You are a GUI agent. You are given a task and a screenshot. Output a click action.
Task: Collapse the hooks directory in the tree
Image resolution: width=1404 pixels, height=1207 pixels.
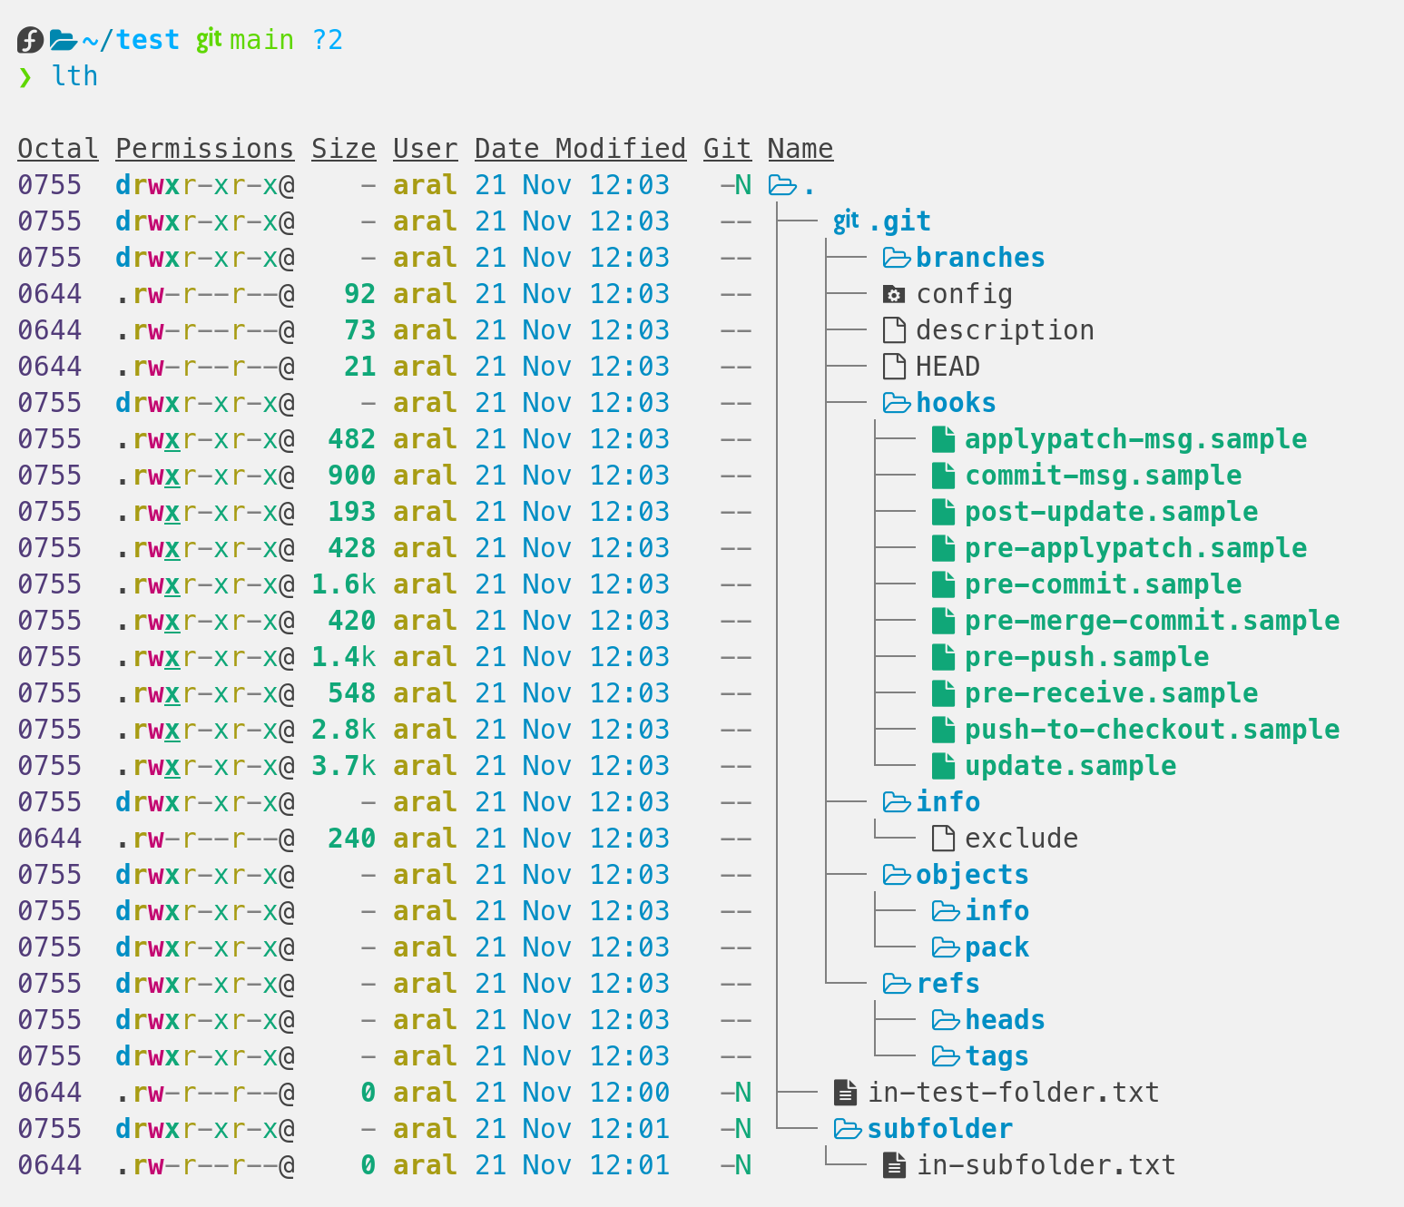pos(956,402)
